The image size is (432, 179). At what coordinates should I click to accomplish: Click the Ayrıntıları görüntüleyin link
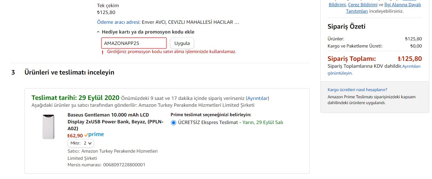pyautogui.click(x=374, y=70)
